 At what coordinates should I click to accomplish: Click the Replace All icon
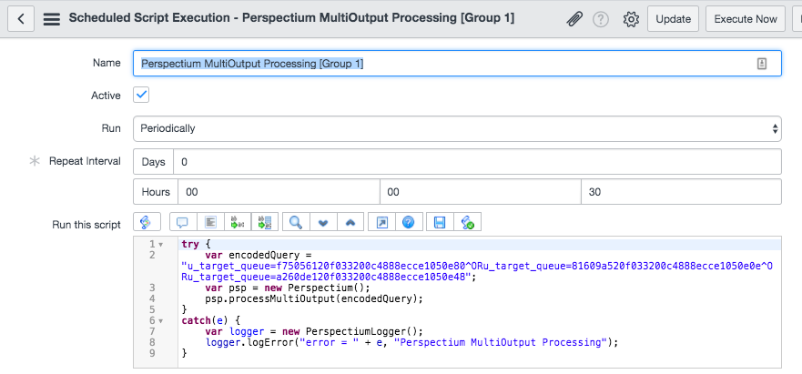(x=265, y=222)
